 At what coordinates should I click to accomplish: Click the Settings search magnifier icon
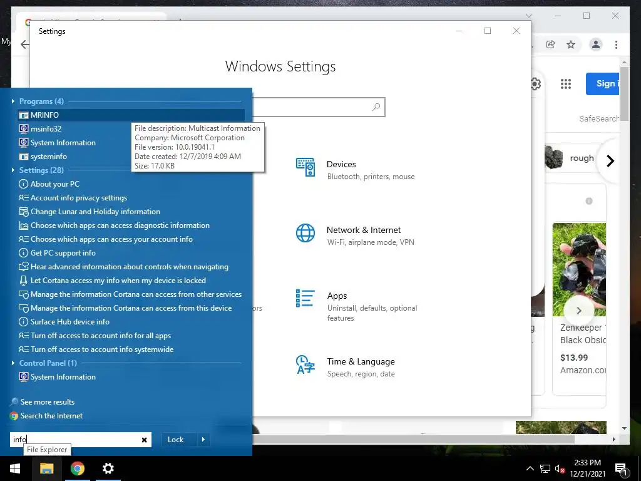tap(376, 106)
